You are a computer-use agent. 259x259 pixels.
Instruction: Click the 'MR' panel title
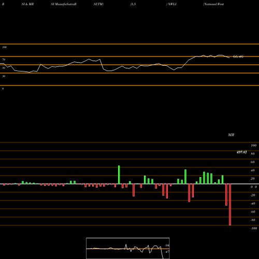click(x=231, y=135)
